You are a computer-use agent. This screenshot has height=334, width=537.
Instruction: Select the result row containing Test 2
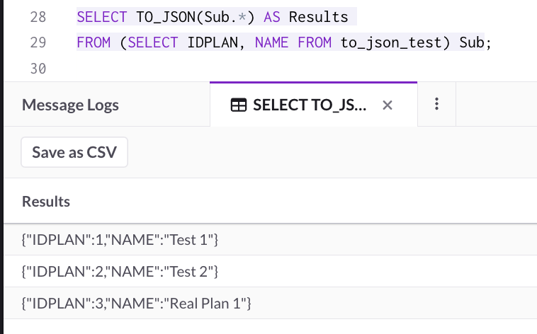click(120, 272)
